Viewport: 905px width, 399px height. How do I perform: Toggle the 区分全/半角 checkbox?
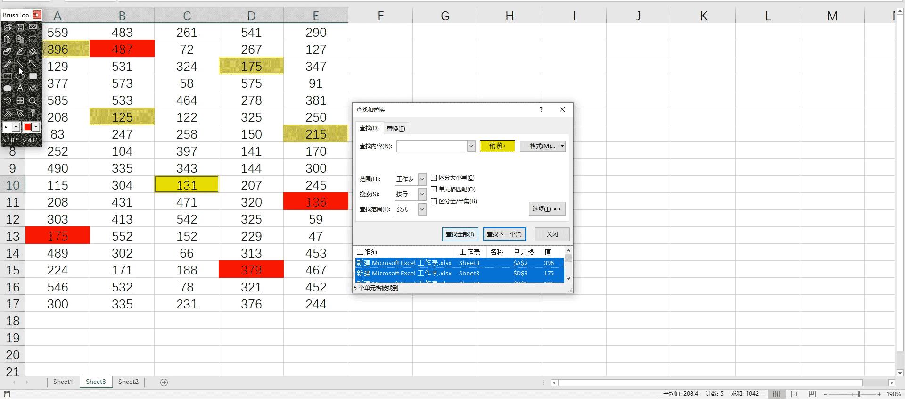pos(434,201)
